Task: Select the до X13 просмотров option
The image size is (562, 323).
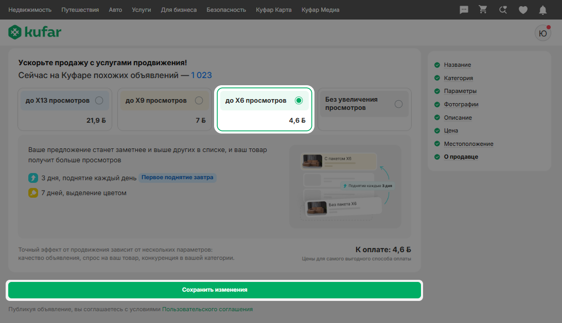Action: 65,109
